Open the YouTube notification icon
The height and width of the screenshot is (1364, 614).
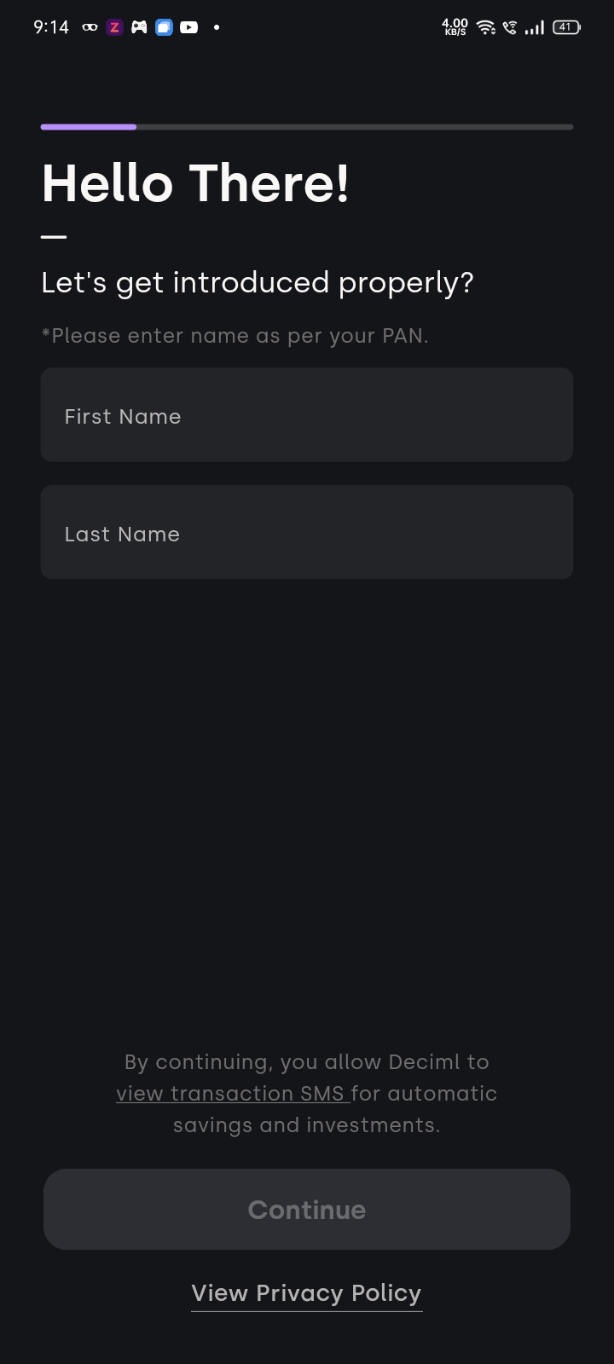[188, 27]
